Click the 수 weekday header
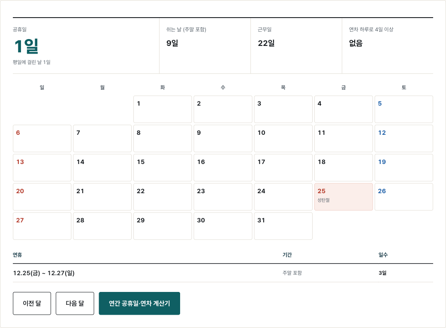This screenshot has width=446, height=328. tap(223, 88)
